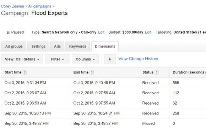Open the Columns dropdown menu
Screen dimensions: 206x128
tap(85, 59)
